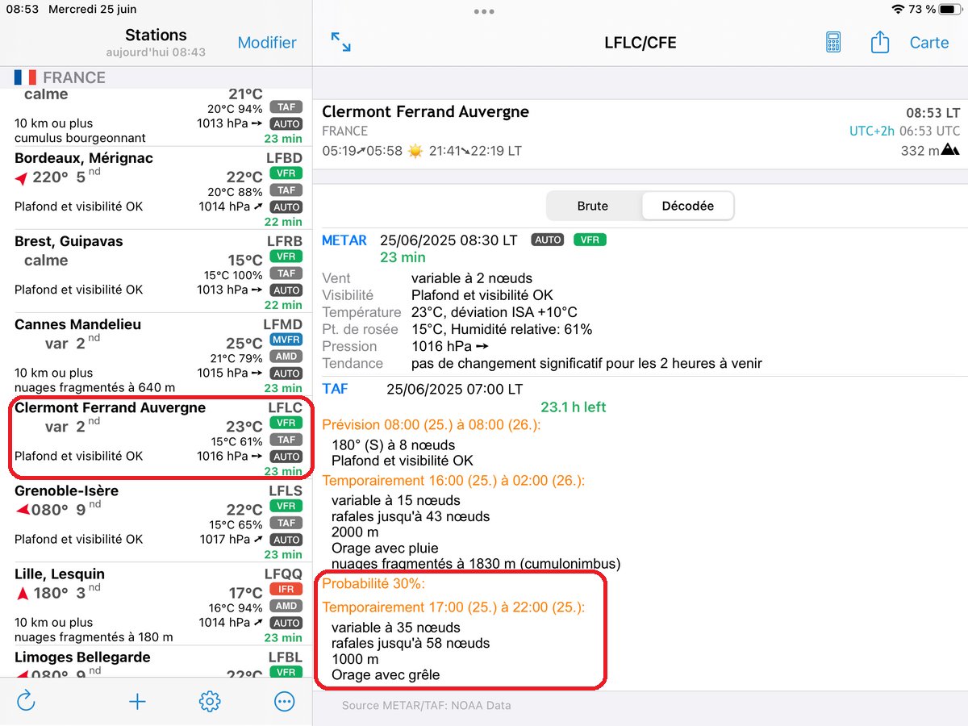This screenshot has width=968, height=726.
Task: Tap the VFR badge in METAR header
Action: 590,240
